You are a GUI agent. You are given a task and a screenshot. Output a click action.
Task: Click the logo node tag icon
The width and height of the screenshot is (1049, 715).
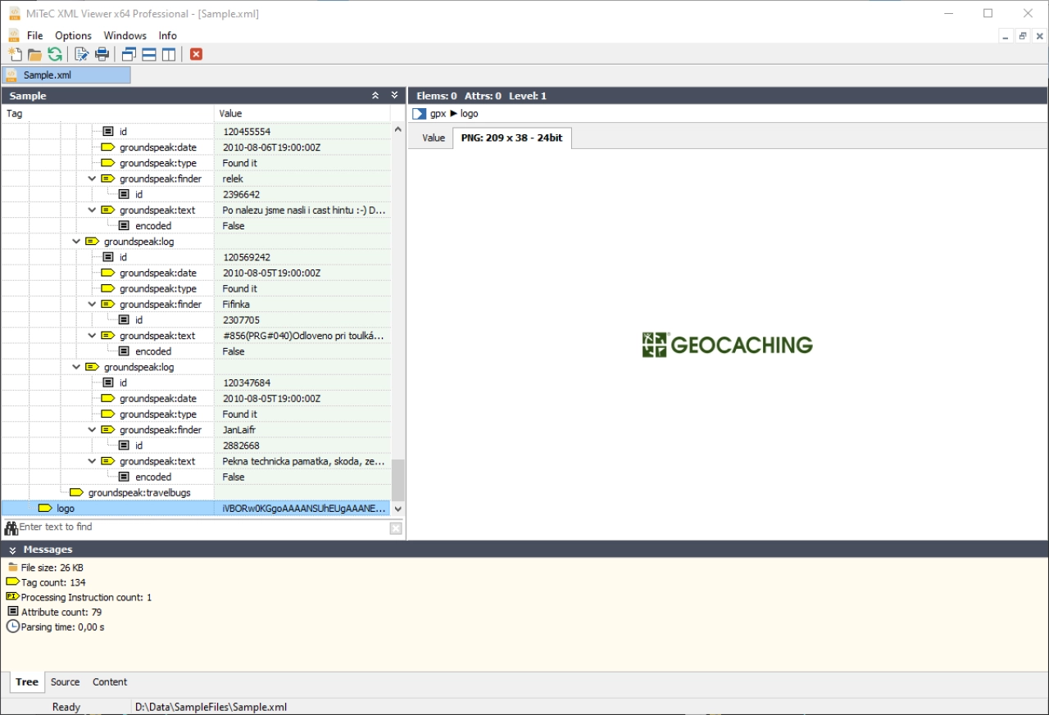(x=45, y=509)
